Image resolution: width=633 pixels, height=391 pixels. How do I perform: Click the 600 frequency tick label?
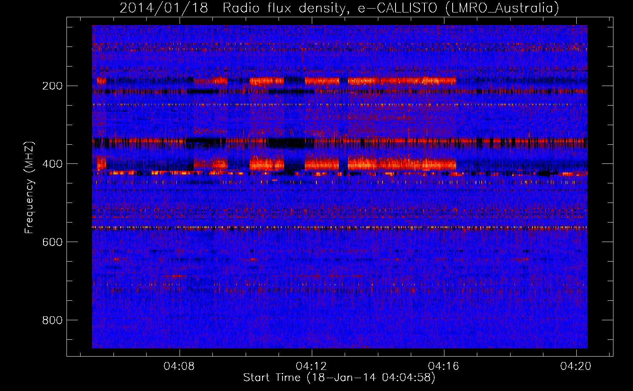(52, 242)
